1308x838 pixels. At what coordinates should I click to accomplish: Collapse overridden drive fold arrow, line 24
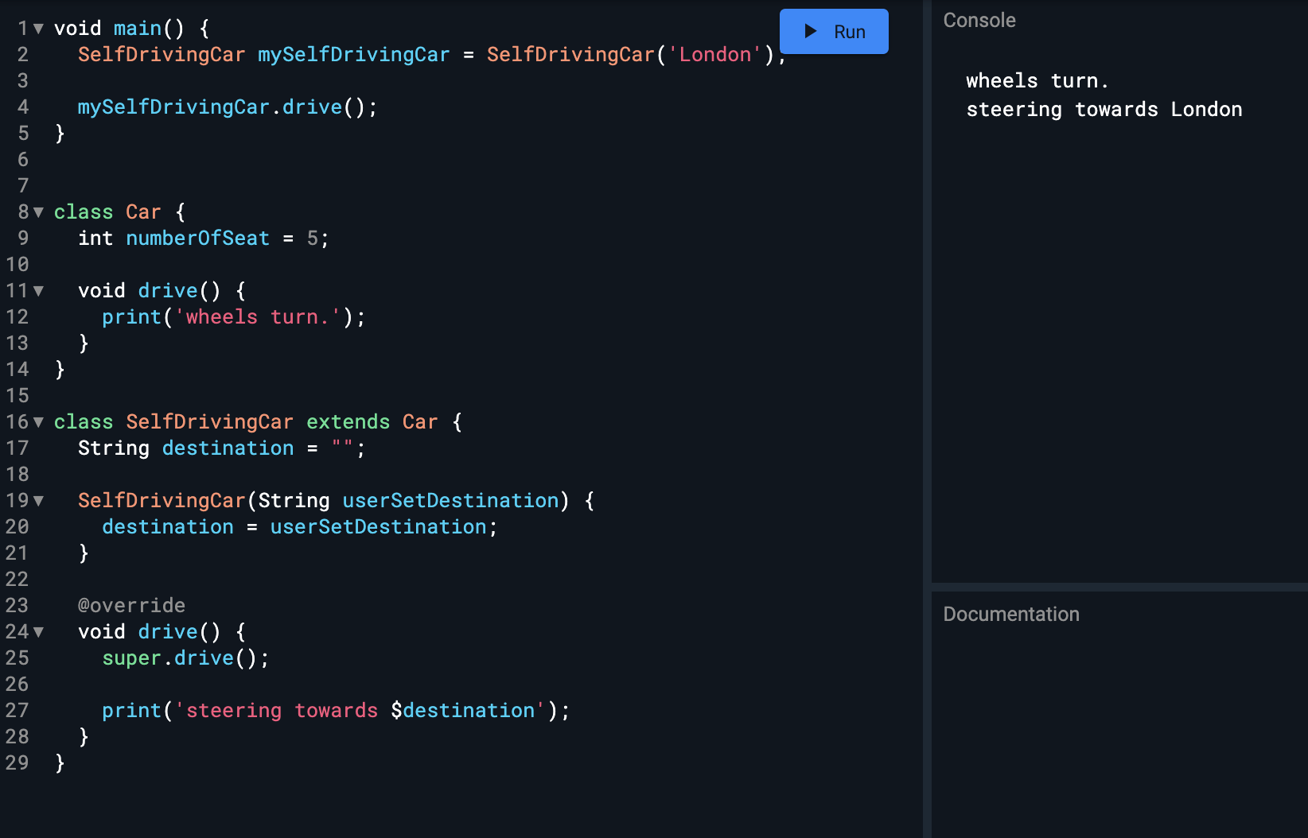click(x=38, y=632)
